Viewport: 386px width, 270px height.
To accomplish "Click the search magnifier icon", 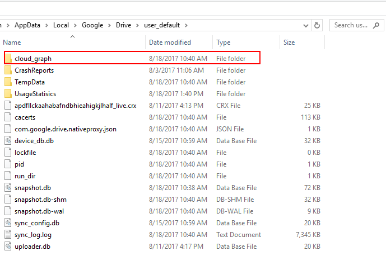I will (376, 25).
